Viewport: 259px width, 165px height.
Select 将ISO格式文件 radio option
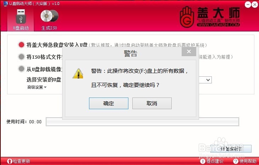[21, 57]
